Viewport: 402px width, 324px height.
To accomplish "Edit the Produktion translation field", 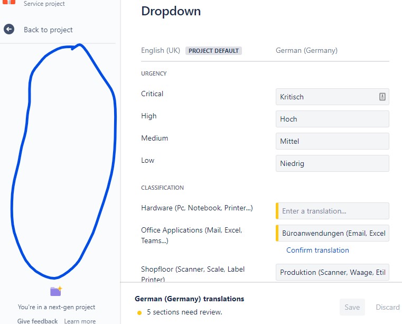I will tap(332, 272).
